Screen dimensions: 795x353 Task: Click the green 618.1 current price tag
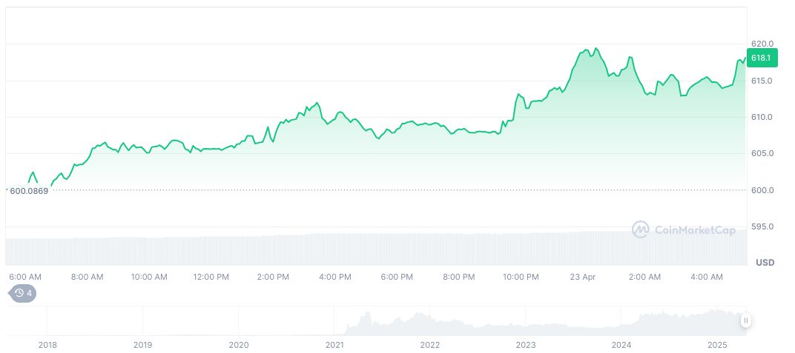tap(761, 58)
